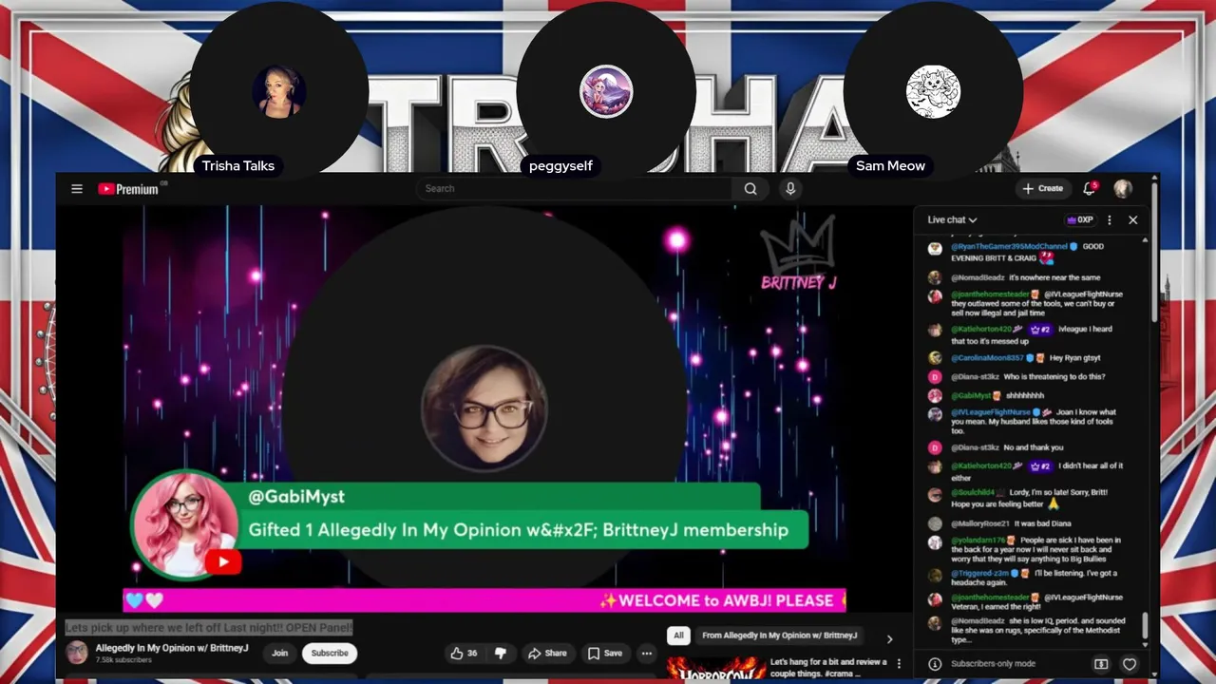
Task: Like the video with thumbs up
Action: coord(465,654)
